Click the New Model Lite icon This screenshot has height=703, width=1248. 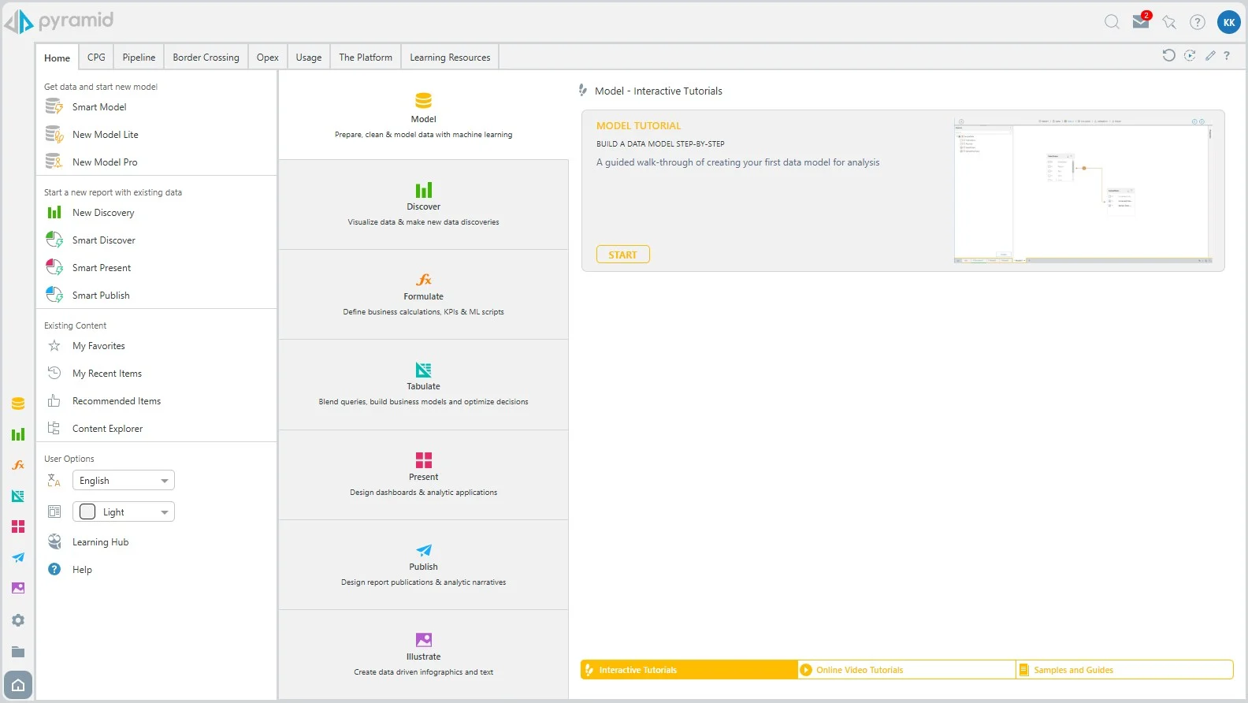(x=54, y=134)
